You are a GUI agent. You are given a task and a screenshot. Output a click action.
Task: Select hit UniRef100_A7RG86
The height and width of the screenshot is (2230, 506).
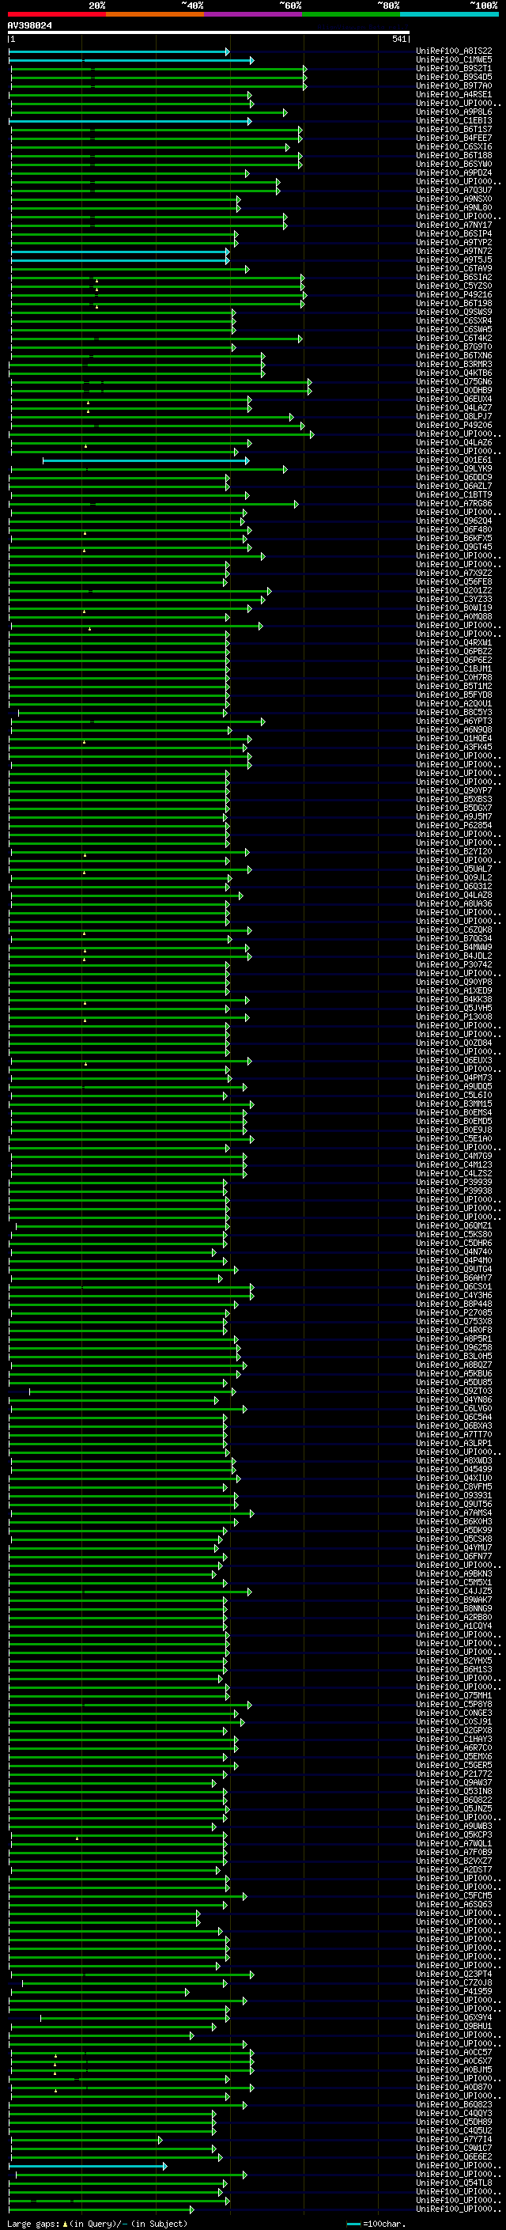[454, 504]
